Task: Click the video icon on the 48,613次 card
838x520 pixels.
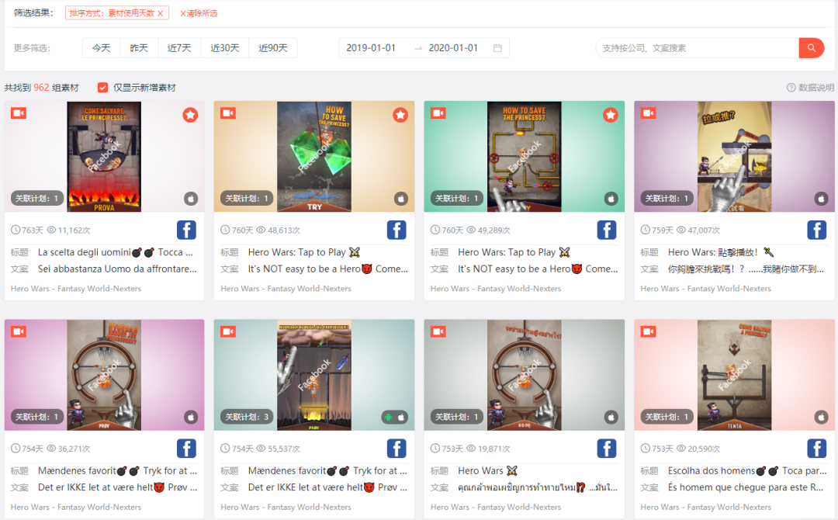Action: (228, 113)
